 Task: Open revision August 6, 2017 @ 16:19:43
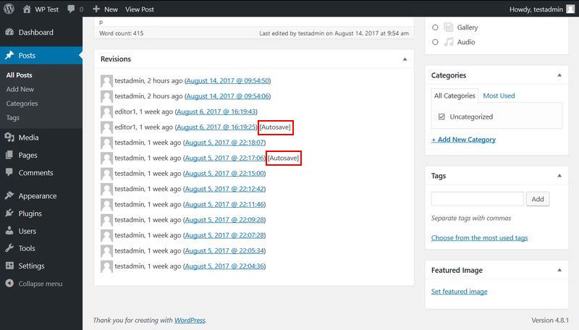[216, 111]
